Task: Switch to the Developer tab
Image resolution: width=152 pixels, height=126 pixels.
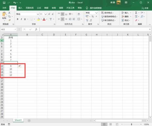Action: 70,8
